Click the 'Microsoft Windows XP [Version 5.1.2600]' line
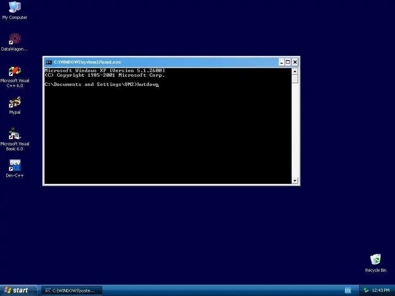Screen dimensions: 395x296 click(x=105, y=71)
